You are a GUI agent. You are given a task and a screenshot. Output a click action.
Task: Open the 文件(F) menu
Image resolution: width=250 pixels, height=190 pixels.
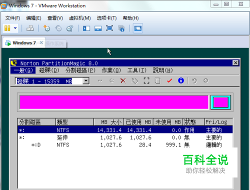point(12,18)
